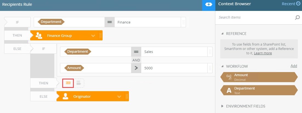Viewport: 302px width, 113px height.
Task: Click the search magnifier icon
Action: coord(297,17)
